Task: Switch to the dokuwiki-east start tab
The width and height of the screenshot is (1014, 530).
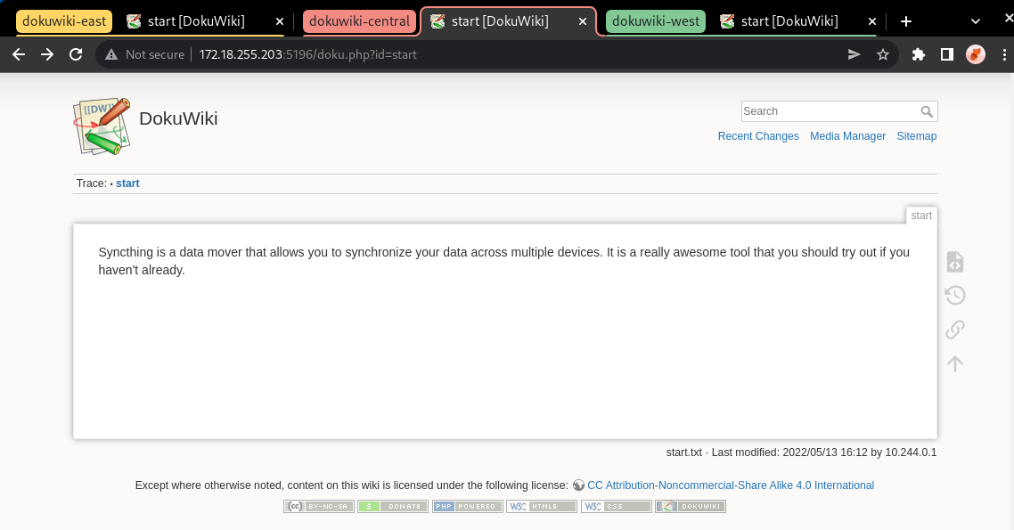Action: 196,21
